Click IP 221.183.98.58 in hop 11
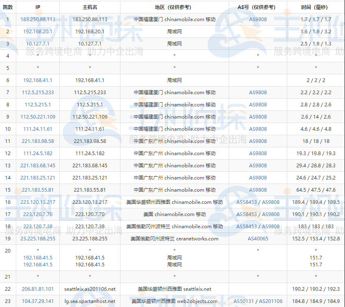The height and width of the screenshot is (307, 345). coord(37,141)
